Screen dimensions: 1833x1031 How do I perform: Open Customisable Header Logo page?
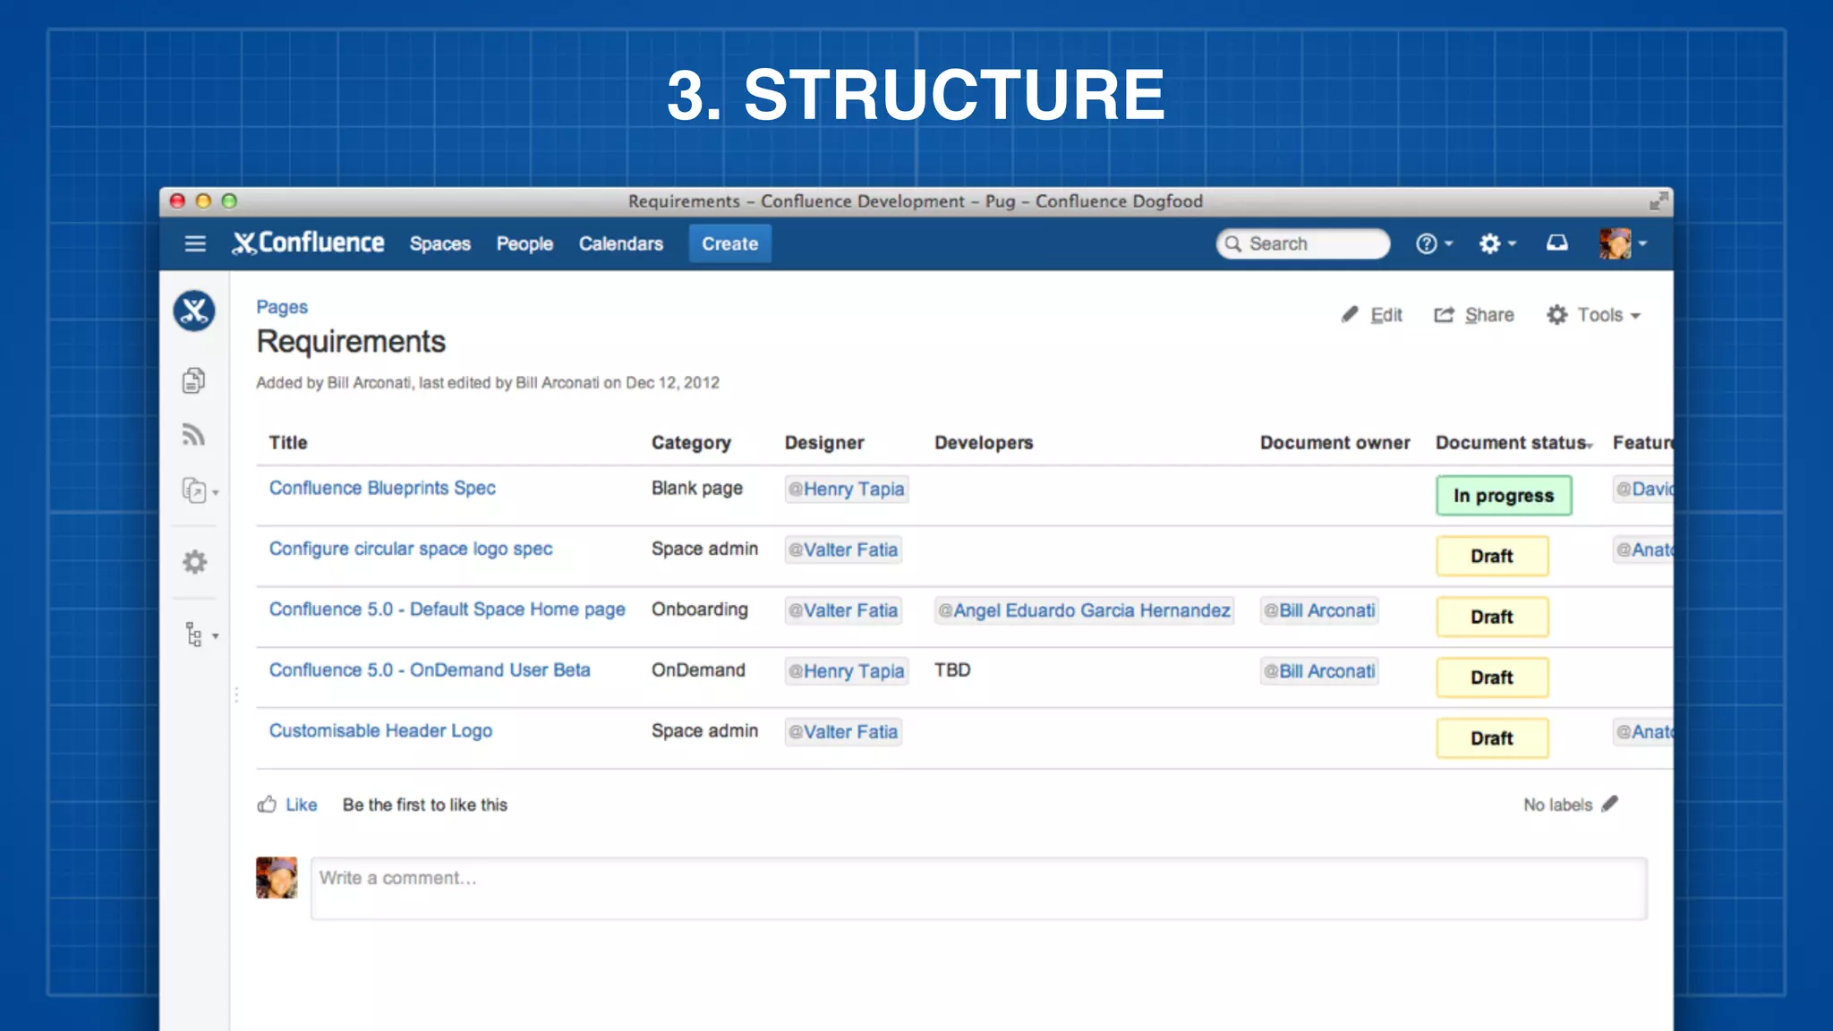tap(380, 731)
